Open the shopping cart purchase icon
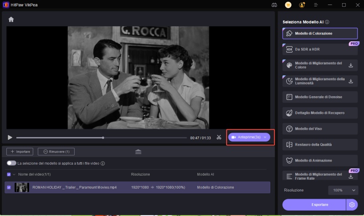The height and width of the screenshot is (216, 364). point(288,5)
